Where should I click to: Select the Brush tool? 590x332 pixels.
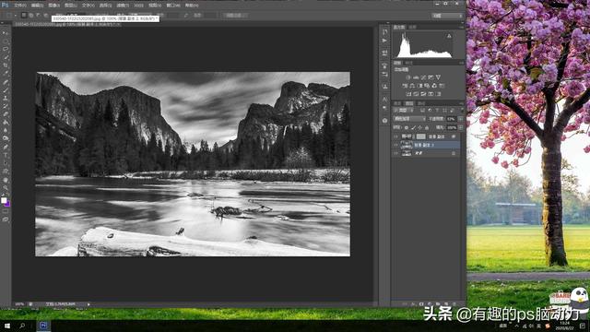tap(6, 89)
